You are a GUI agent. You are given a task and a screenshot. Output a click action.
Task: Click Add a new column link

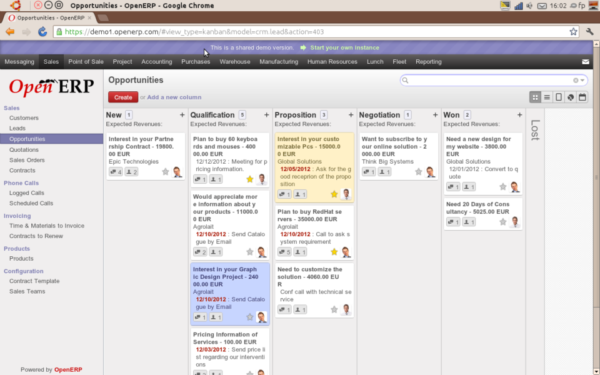174,97
